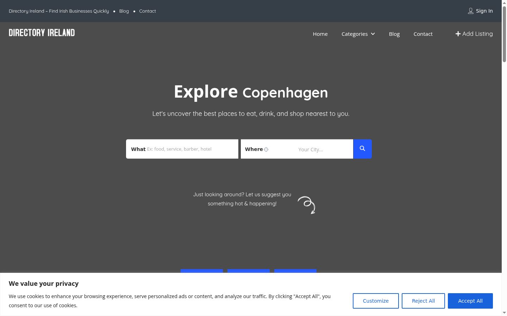Click the locate-me crosshair icon beside Where
The image size is (507, 316).
(266, 150)
